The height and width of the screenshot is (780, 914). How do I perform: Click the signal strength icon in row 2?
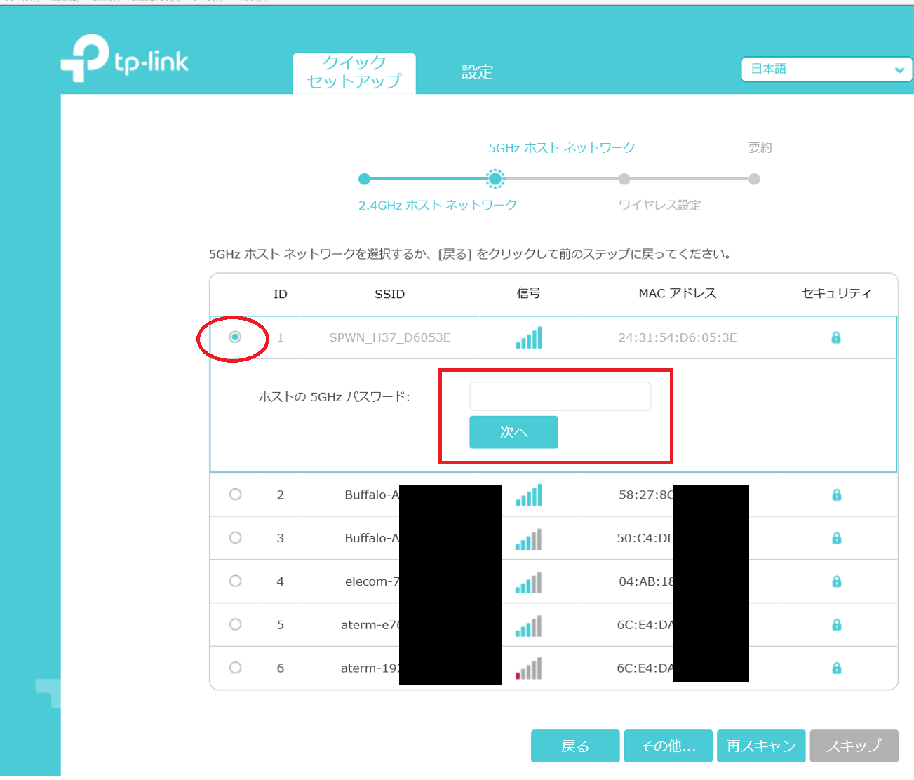point(529,495)
